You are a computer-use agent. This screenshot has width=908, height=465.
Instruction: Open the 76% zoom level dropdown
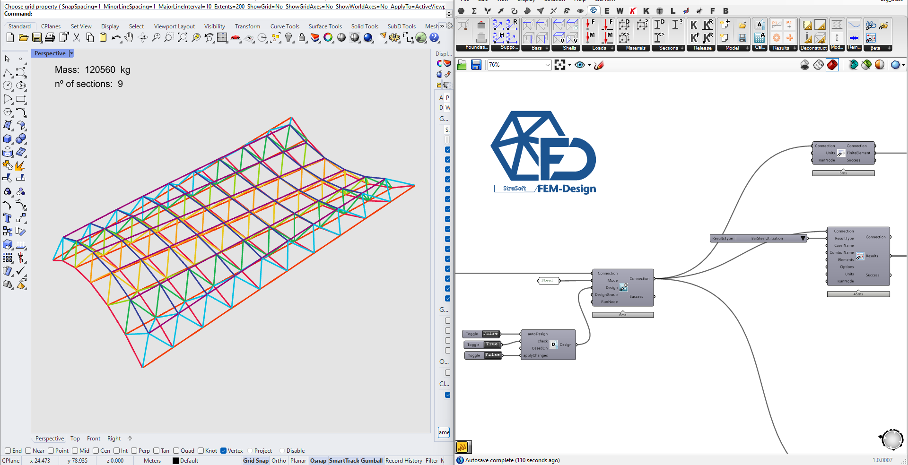[x=547, y=65]
